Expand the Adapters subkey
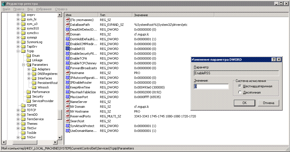 pos(29,69)
